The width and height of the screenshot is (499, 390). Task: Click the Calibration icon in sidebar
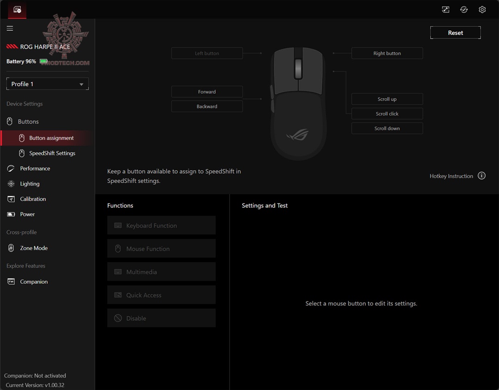coord(11,199)
